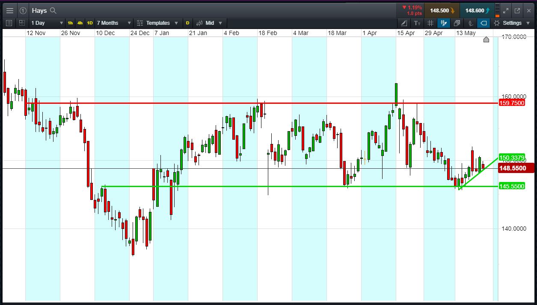Screen dimensions: 537x305
Task: Click the 26 Nov date label
Action: pos(71,33)
